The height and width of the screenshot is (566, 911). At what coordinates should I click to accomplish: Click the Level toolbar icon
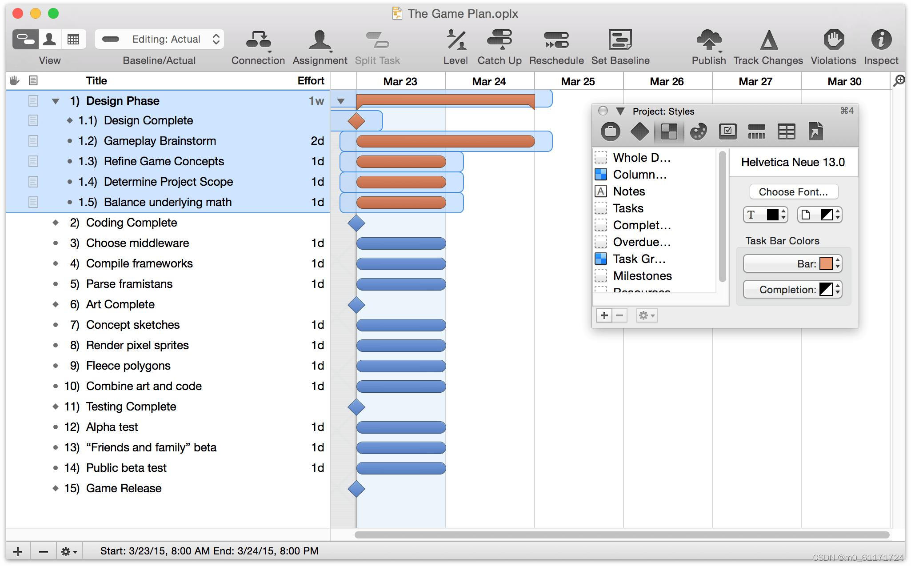455,40
